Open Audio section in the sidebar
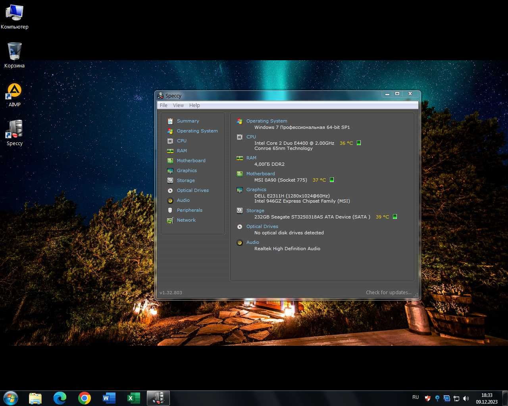Viewport: 508px width, 406px height. coord(183,200)
